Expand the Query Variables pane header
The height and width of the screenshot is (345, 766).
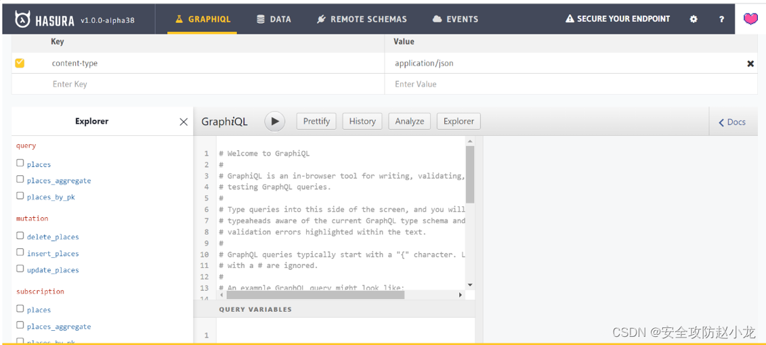click(x=334, y=309)
